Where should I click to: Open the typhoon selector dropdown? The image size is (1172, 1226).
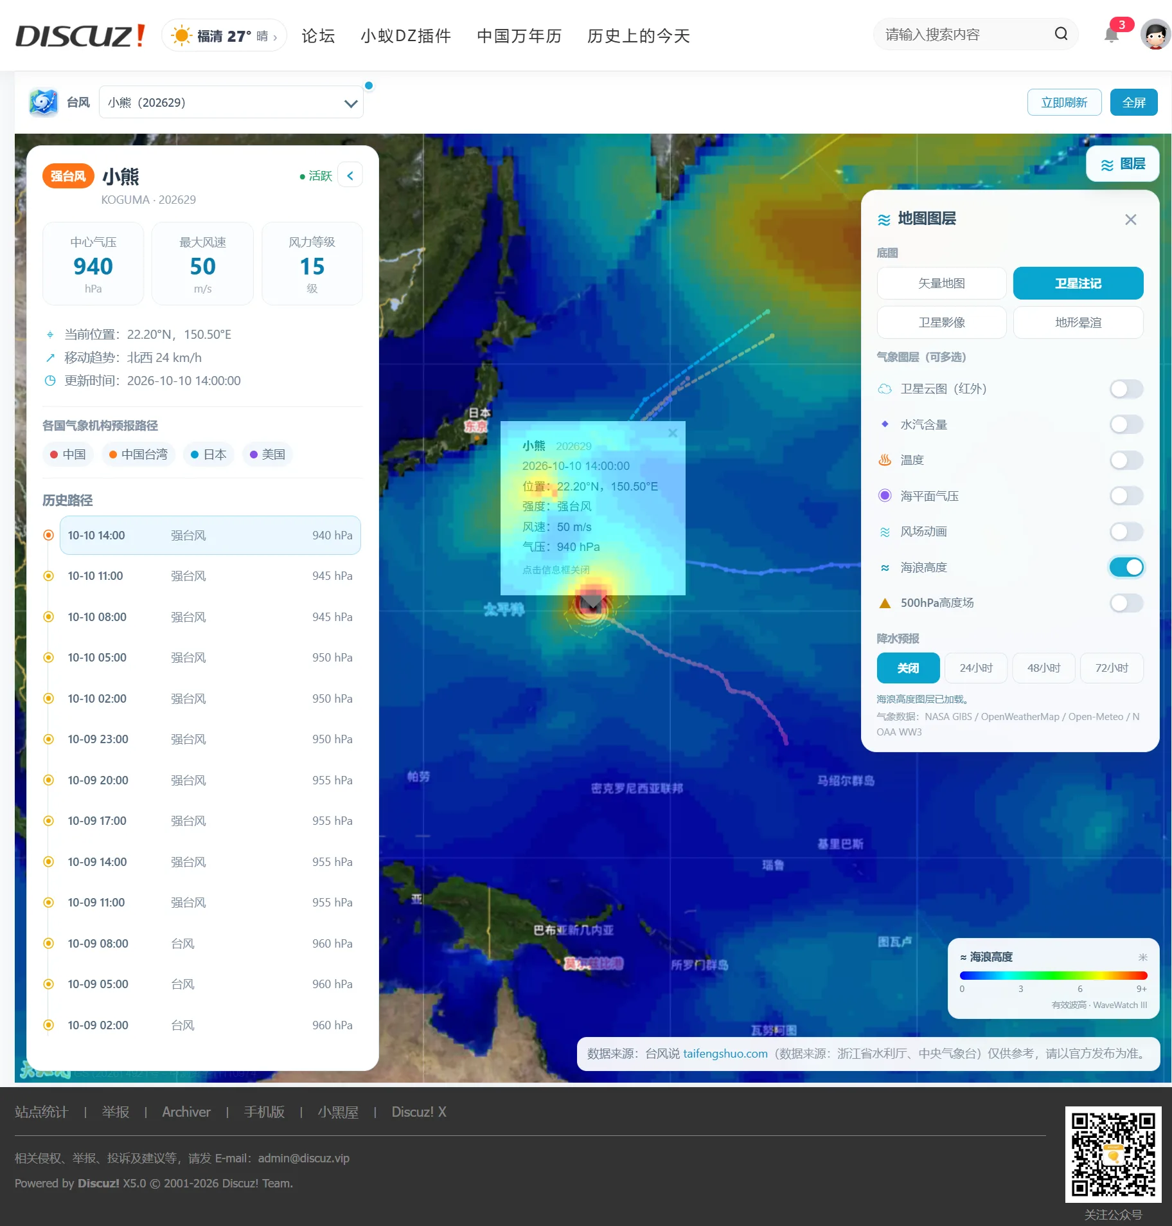(x=231, y=102)
